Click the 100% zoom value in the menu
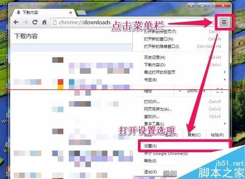The width and height of the screenshot is (245, 179). click(x=192, y=91)
